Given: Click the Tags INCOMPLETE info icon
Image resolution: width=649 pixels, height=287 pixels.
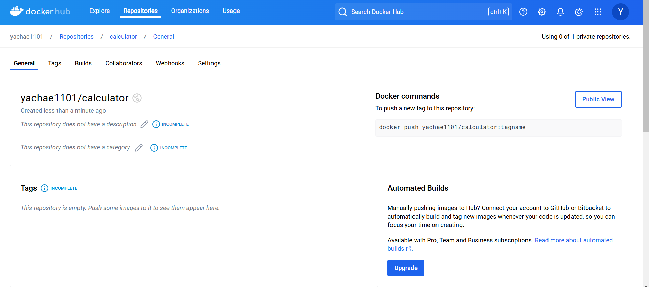Looking at the screenshot, I should pyautogui.click(x=44, y=188).
